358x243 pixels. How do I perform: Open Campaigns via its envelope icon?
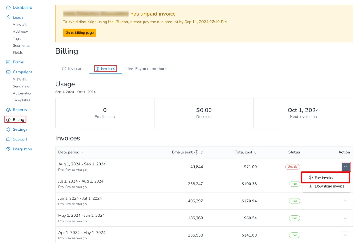point(8,72)
